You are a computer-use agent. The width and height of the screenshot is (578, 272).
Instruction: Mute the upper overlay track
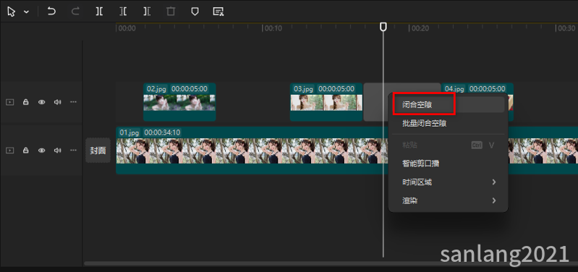[57, 102]
